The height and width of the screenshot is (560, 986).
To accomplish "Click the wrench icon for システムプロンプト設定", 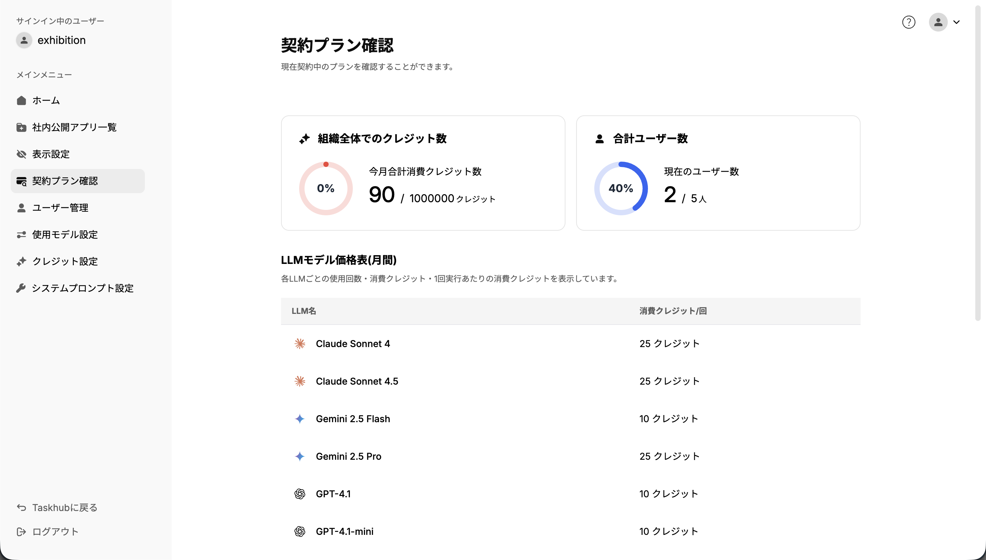I will click(21, 288).
